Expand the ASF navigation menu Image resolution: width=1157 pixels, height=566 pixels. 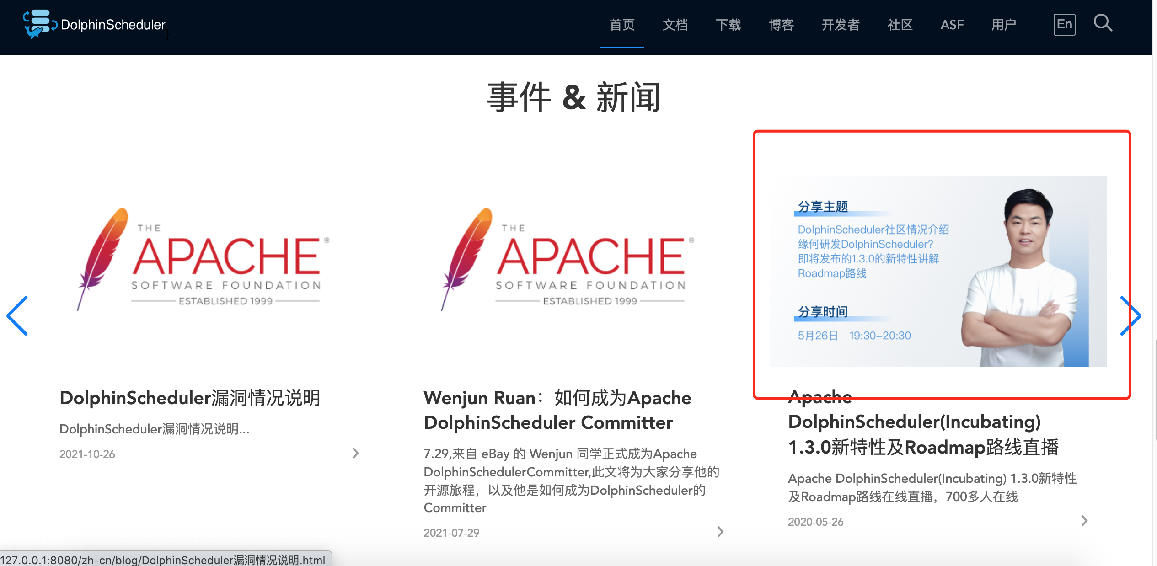(x=952, y=25)
